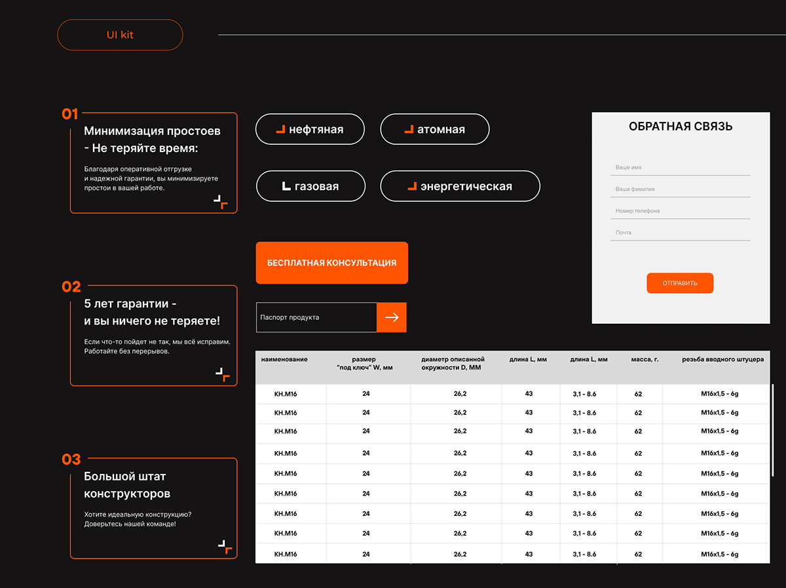This screenshot has width=786, height=588.
Task: Click the Паспорт продукта text field
Action: [316, 317]
